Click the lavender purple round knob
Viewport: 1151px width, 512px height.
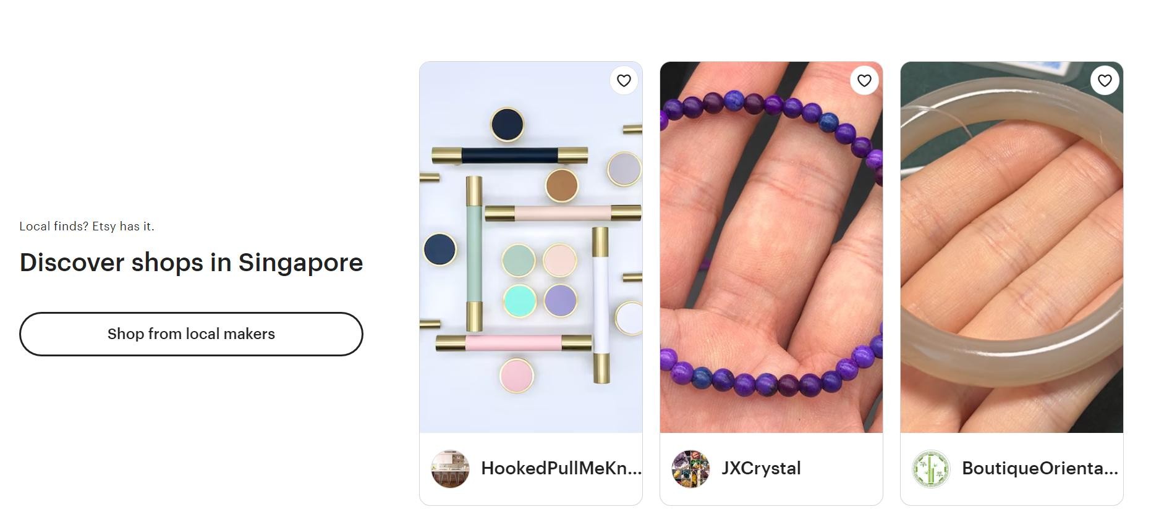pos(560,300)
